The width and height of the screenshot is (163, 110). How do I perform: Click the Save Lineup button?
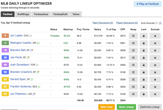pos(126,107)
